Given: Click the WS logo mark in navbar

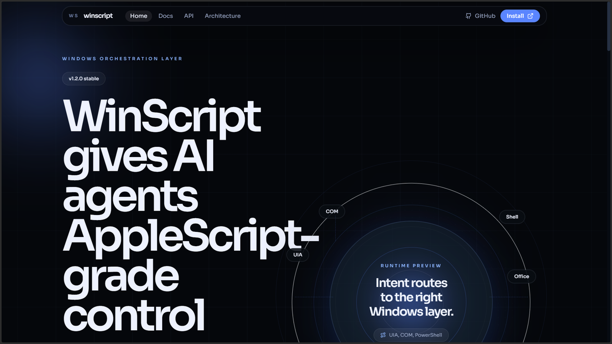Looking at the screenshot, I should [x=73, y=16].
